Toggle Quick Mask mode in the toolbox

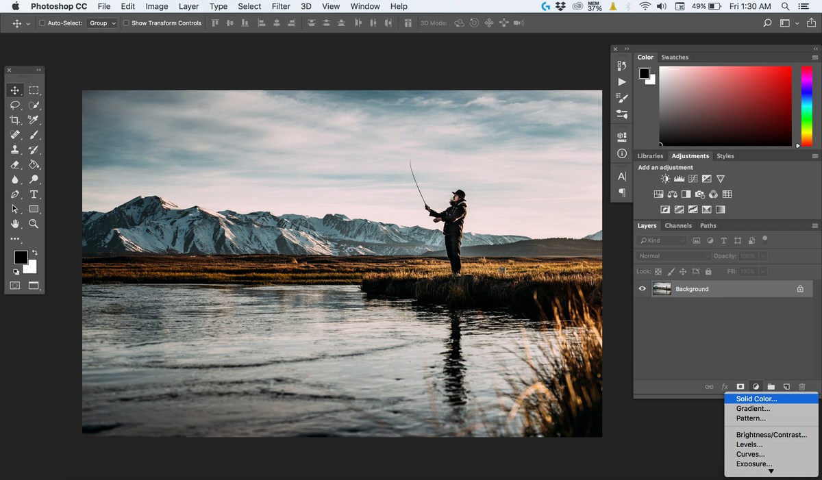pos(14,285)
